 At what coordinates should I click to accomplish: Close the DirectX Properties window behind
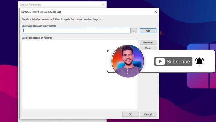103,4
